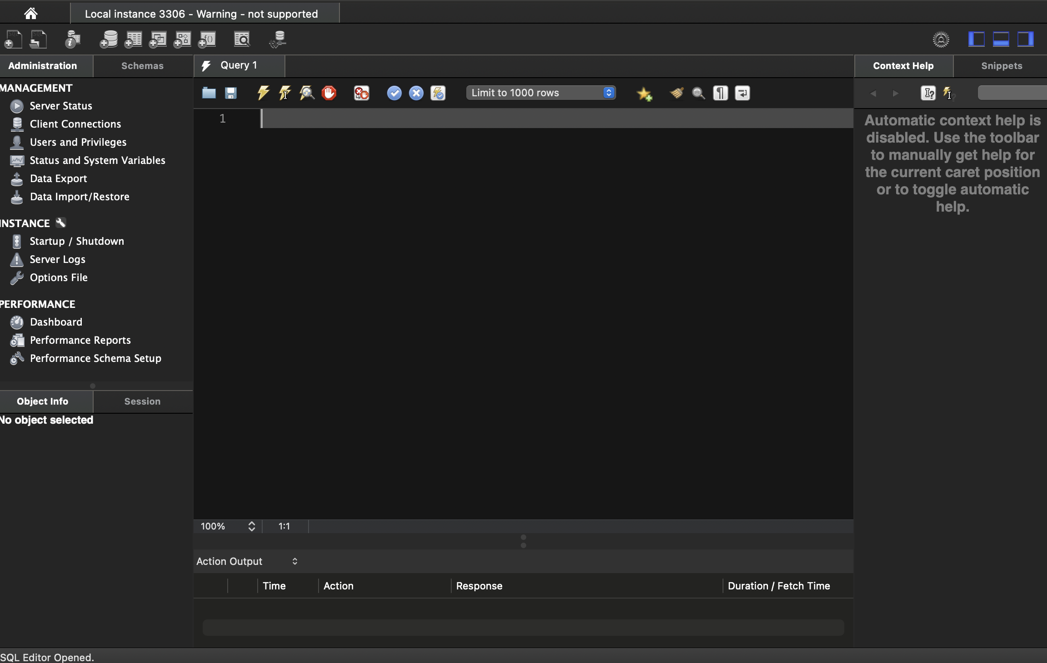Switch to the Snippets tab
1047x663 pixels.
pos(1001,66)
